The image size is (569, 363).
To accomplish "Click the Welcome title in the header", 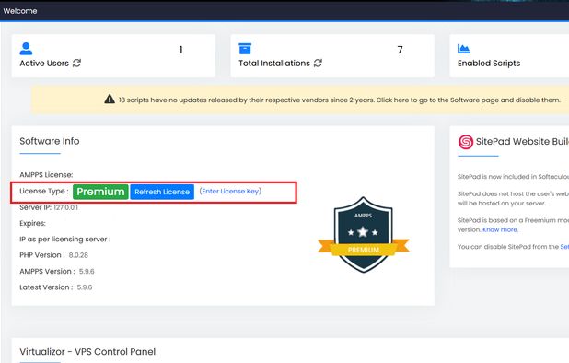I will (x=20, y=11).
